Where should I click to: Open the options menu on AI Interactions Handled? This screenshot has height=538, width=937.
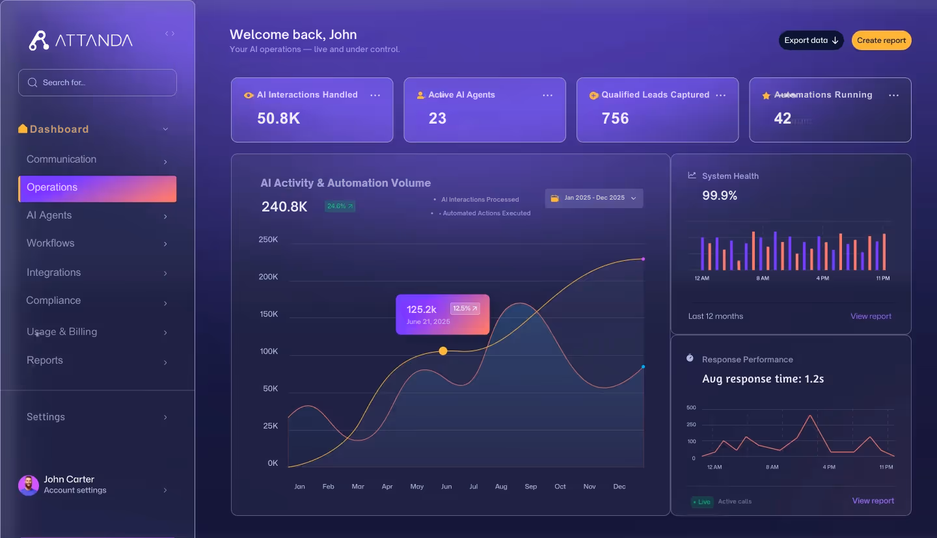(375, 95)
